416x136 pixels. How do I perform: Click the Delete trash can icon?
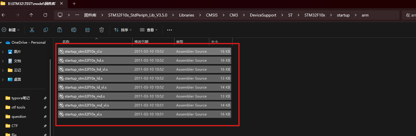pos(102,30)
